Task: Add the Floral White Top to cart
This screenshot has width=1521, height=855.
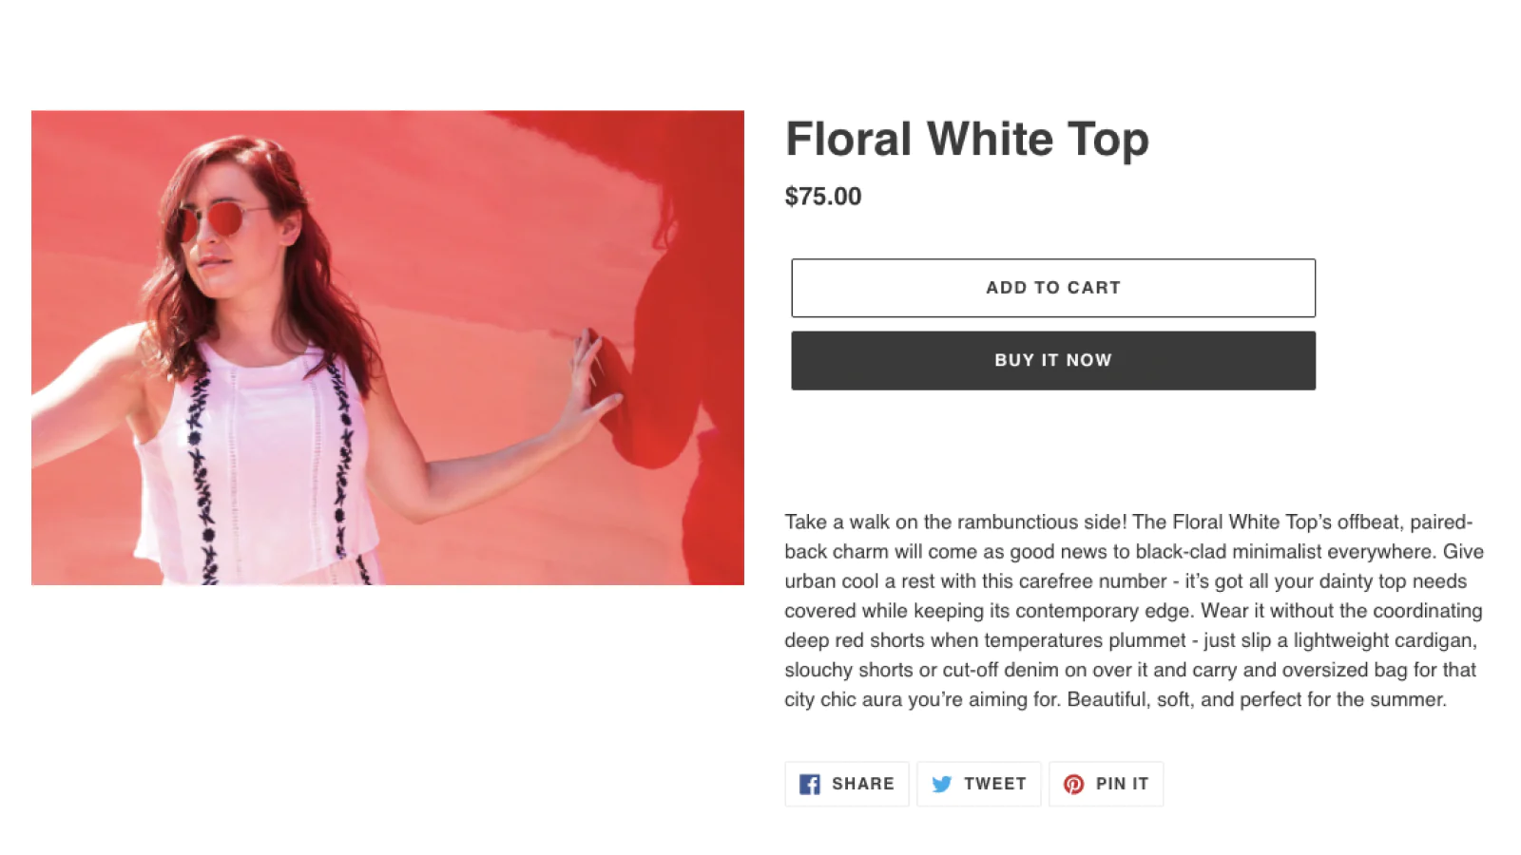Action: point(1053,288)
